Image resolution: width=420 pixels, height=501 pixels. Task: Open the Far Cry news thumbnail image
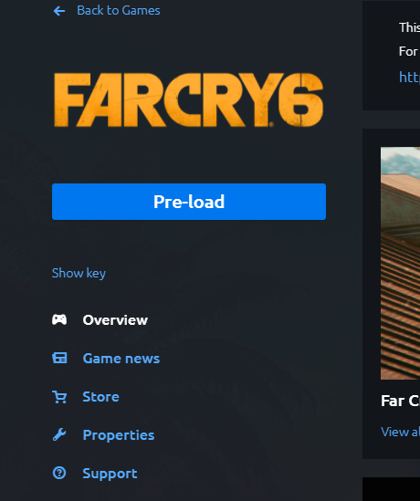(400, 264)
